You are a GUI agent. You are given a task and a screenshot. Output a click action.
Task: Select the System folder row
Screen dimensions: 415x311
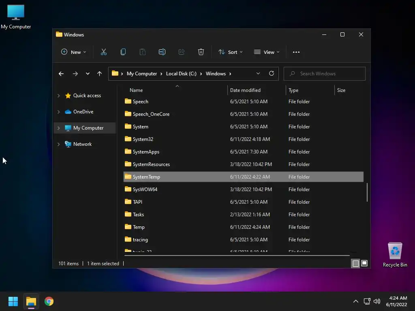(x=243, y=127)
